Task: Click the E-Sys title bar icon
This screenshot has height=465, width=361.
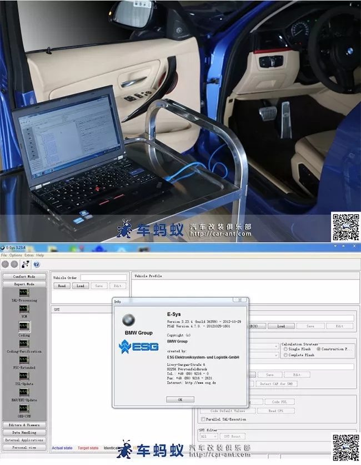Action: click(3, 248)
